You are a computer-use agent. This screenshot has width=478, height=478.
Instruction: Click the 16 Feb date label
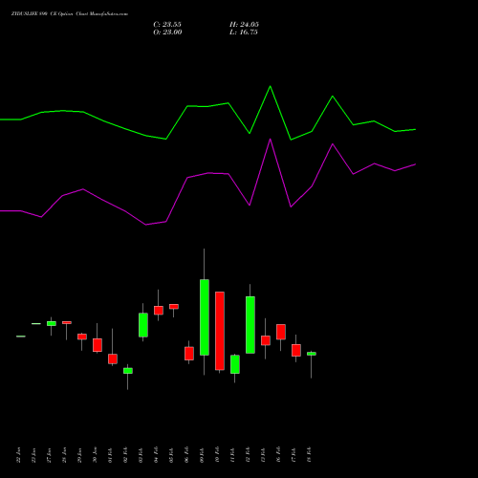tap(278, 455)
